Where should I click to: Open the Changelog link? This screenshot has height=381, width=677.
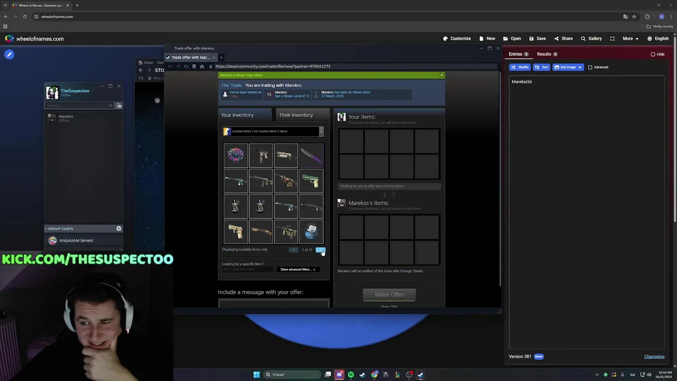pyautogui.click(x=654, y=357)
